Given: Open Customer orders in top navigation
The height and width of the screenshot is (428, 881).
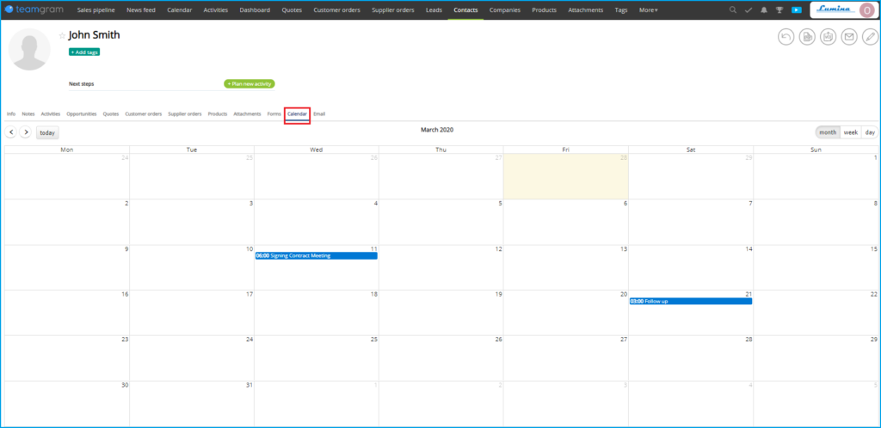Looking at the screenshot, I should pyautogui.click(x=337, y=10).
